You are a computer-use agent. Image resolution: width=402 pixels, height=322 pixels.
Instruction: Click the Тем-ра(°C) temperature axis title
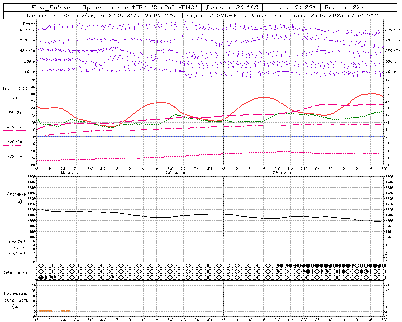(x=15, y=89)
